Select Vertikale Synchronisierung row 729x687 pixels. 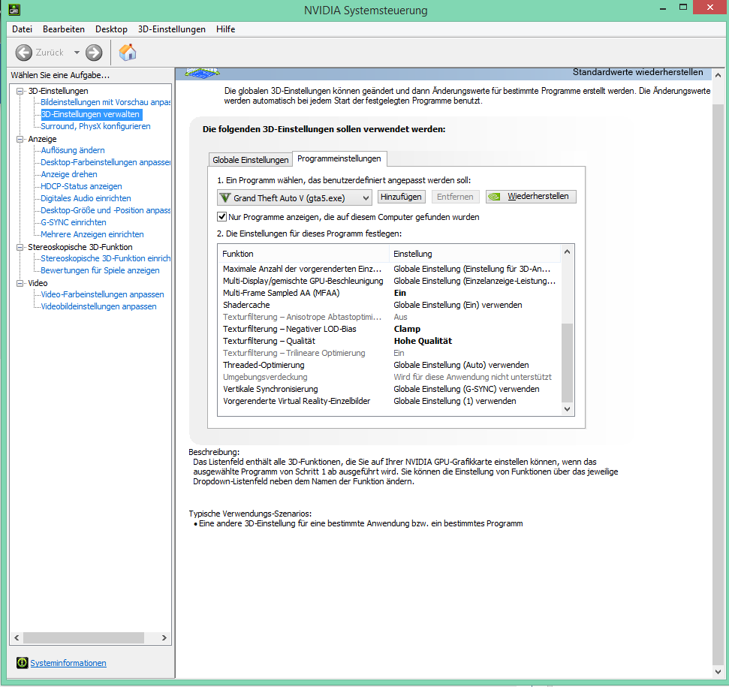click(x=389, y=389)
